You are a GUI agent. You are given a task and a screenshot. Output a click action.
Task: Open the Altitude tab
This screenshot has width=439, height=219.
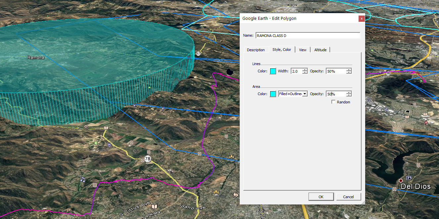(320, 50)
